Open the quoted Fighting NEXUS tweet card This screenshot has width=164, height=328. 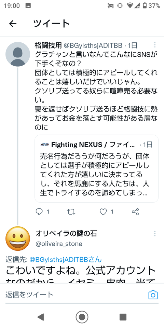point(96,168)
